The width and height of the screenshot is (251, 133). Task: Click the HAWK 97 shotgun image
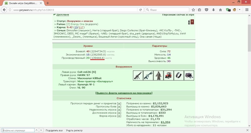148,76
